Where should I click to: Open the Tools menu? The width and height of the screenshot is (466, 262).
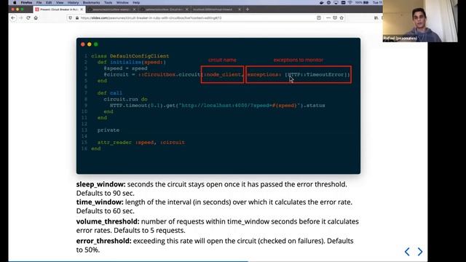point(108,2)
